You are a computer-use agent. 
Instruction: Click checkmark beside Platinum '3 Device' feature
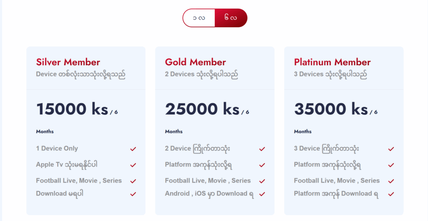click(391, 149)
